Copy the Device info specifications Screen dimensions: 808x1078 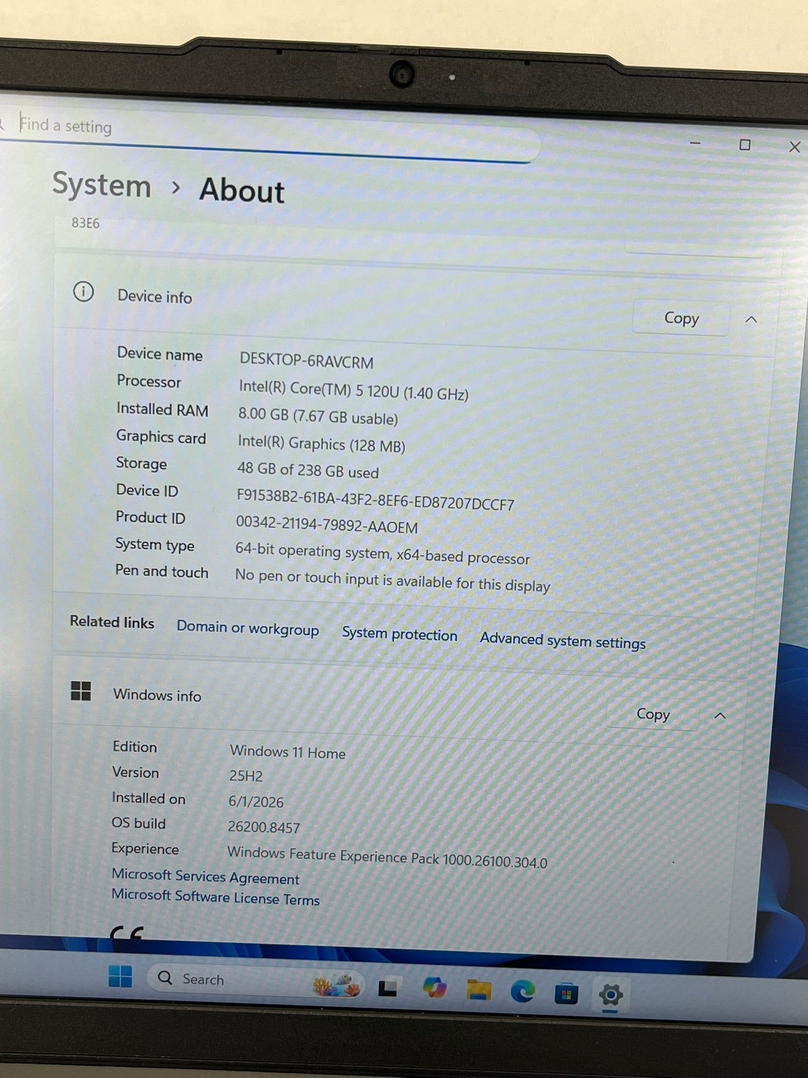coord(681,318)
